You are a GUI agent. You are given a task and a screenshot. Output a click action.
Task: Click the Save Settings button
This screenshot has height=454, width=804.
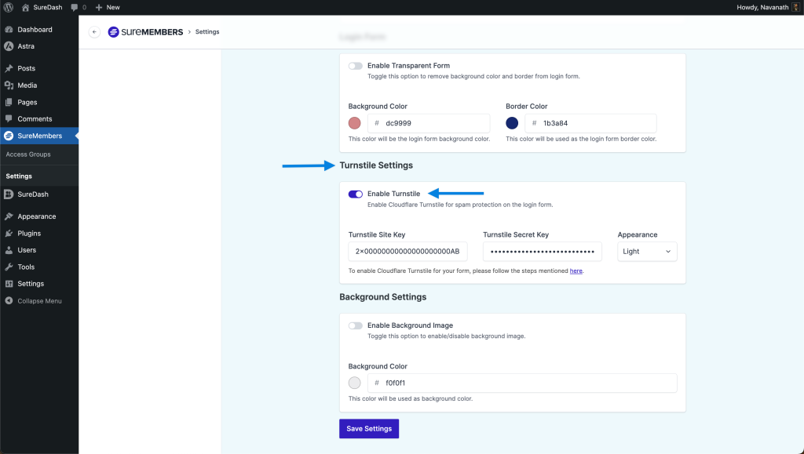coord(369,429)
